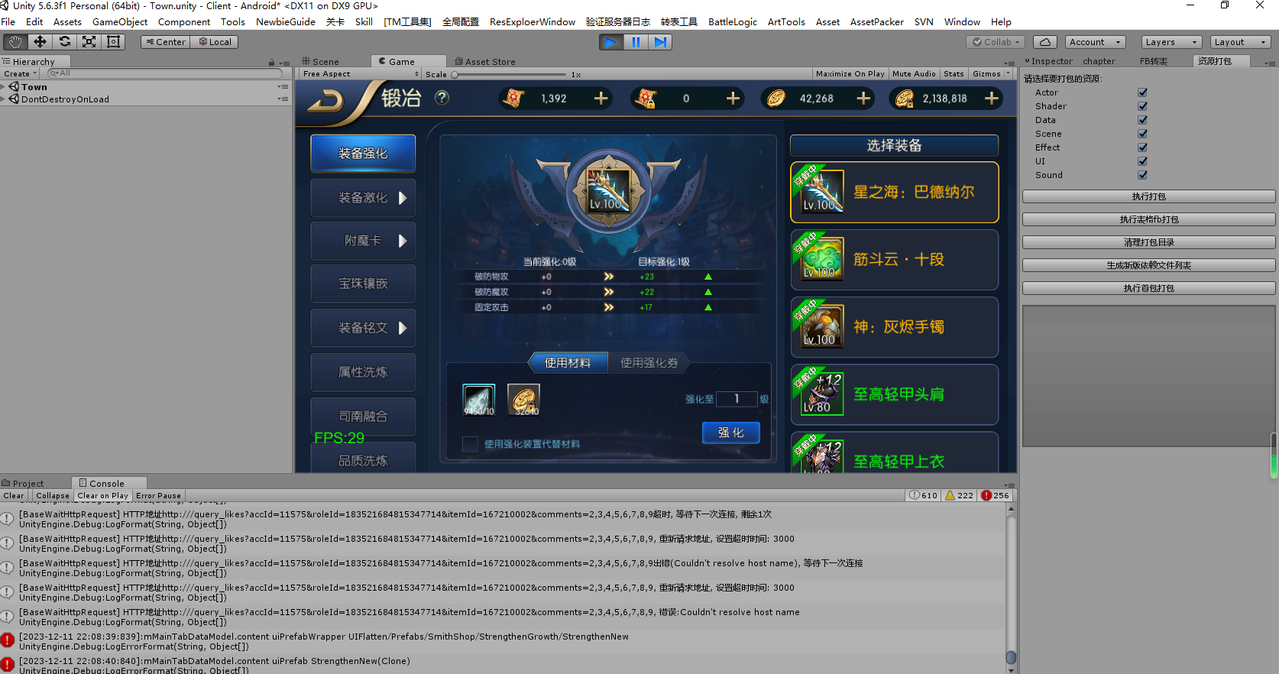Click the Clear console button
1279x674 pixels.
[14, 496]
